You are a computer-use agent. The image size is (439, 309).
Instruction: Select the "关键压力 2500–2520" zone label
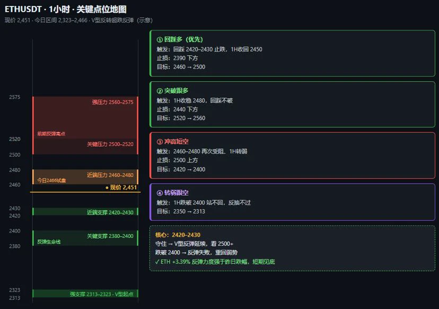[110, 144]
